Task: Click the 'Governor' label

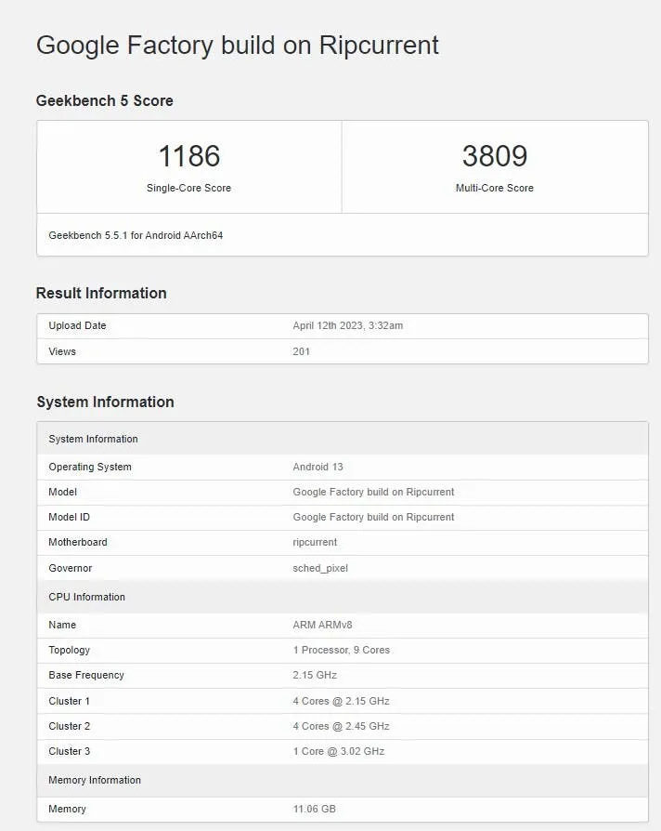Action: pos(71,568)
